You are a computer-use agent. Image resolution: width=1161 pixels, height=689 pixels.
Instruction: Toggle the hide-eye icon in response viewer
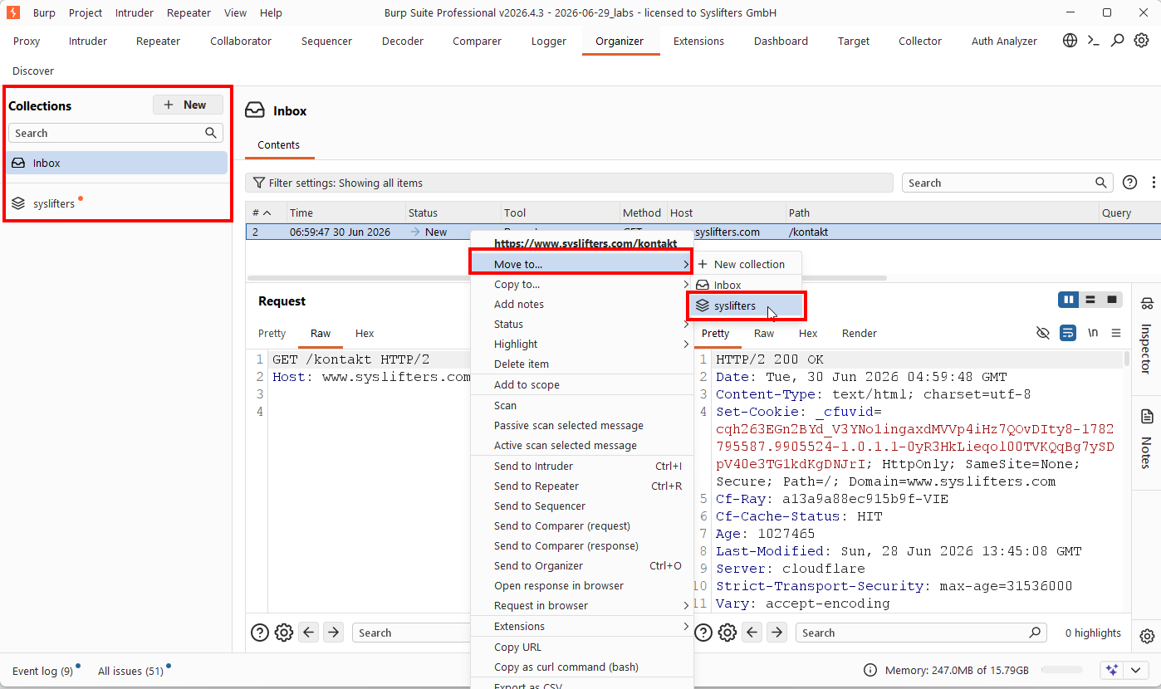coord(1043,333)
